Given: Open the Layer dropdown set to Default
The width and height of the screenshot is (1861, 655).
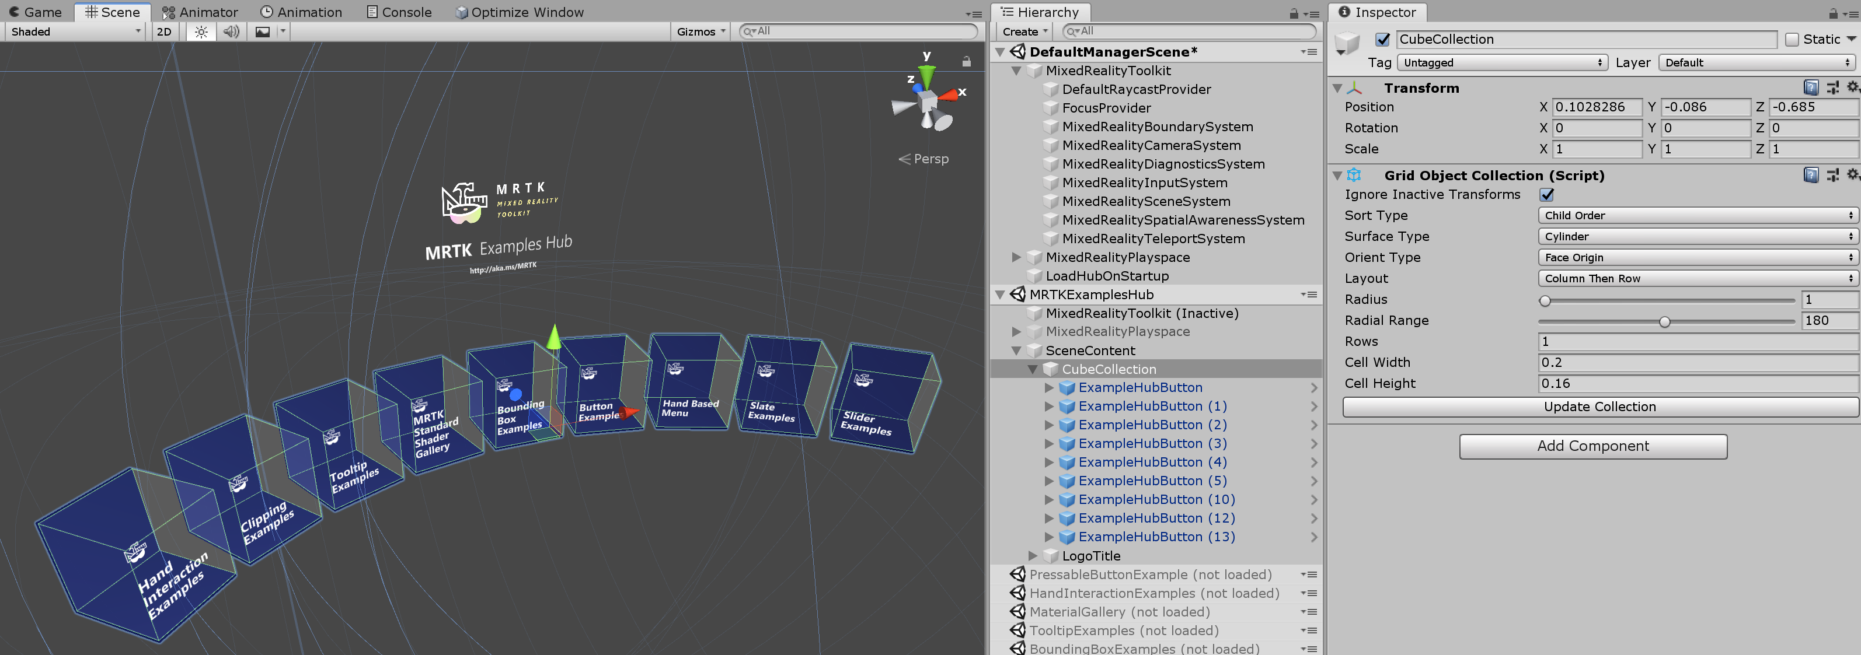Looking at the screenshot, I should pyautogui.click(x=1755, y=62).
